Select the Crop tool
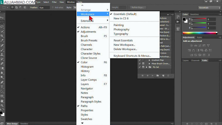This screenshot has height=125, width=222. click(2, 36)
